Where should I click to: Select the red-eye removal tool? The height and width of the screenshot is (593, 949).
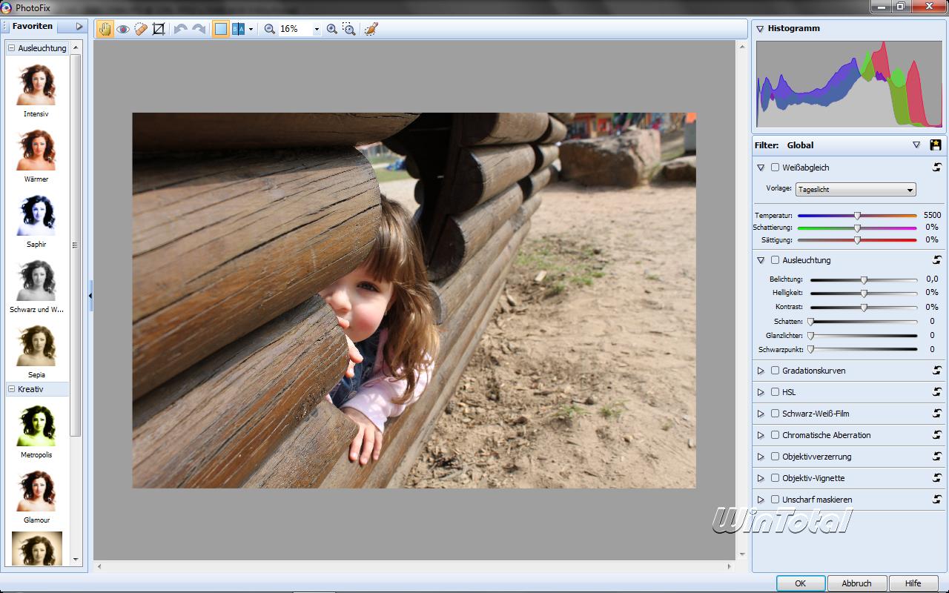(123, 29)
